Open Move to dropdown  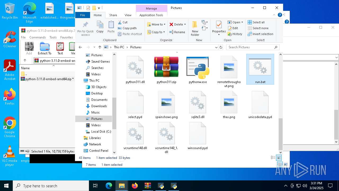click(156, 24)
